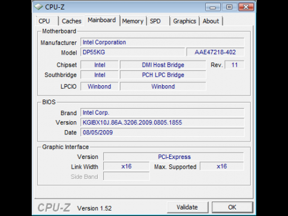Image resolution: width=288 pixels, height=216 pixels.
Task: Close the CPU-Z window
Action: [x=246, y=7]
